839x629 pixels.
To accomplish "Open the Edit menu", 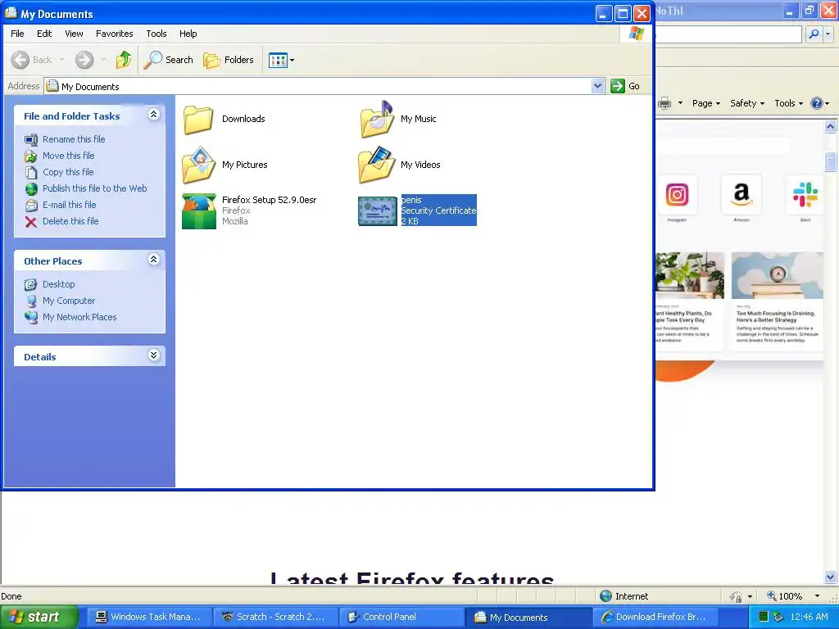I will tap(44, 34).
